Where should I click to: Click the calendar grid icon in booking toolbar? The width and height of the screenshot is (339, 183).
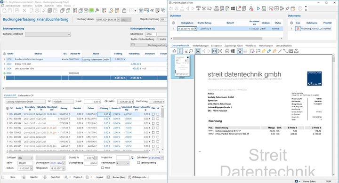coord(141,10)
